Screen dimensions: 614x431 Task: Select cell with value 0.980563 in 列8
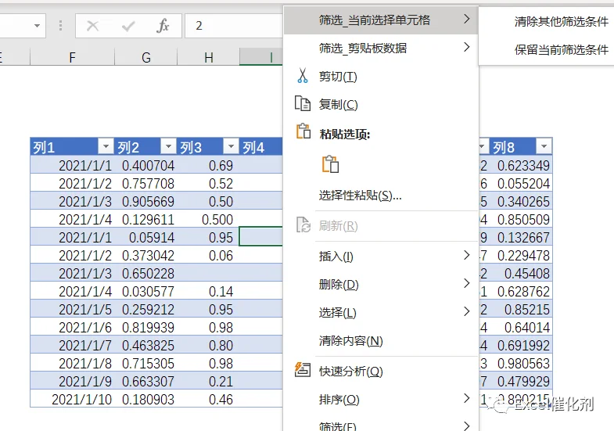click(521, 363)
